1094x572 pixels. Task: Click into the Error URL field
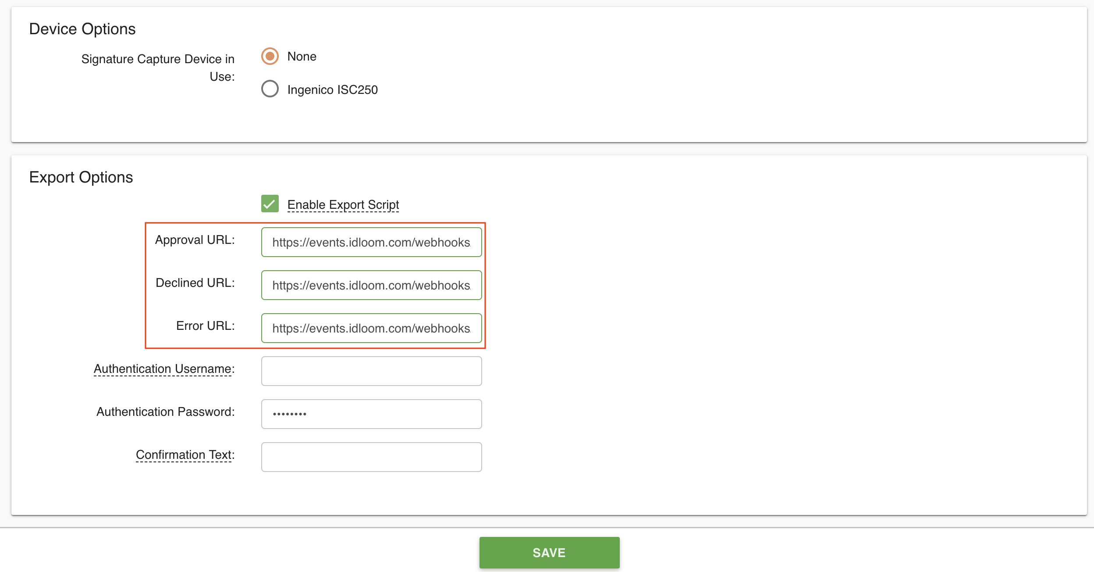coord(371,328)
